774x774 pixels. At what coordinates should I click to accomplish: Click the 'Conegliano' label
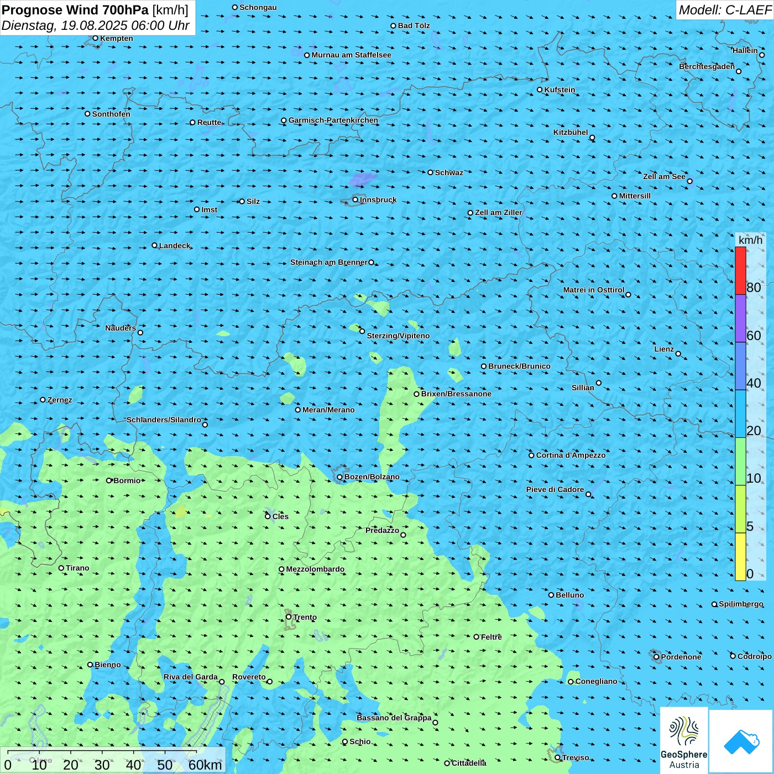click(x=597, y=681)
